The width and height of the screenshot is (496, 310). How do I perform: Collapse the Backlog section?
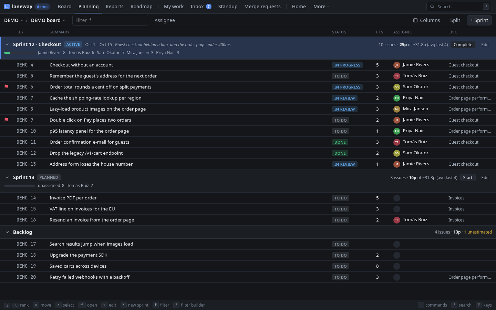coord(7,232)
